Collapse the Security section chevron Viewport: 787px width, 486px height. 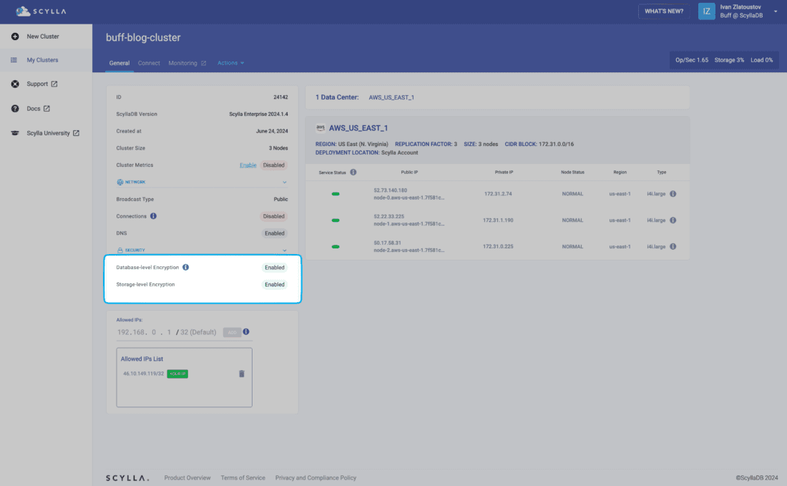tap(284, 251)
